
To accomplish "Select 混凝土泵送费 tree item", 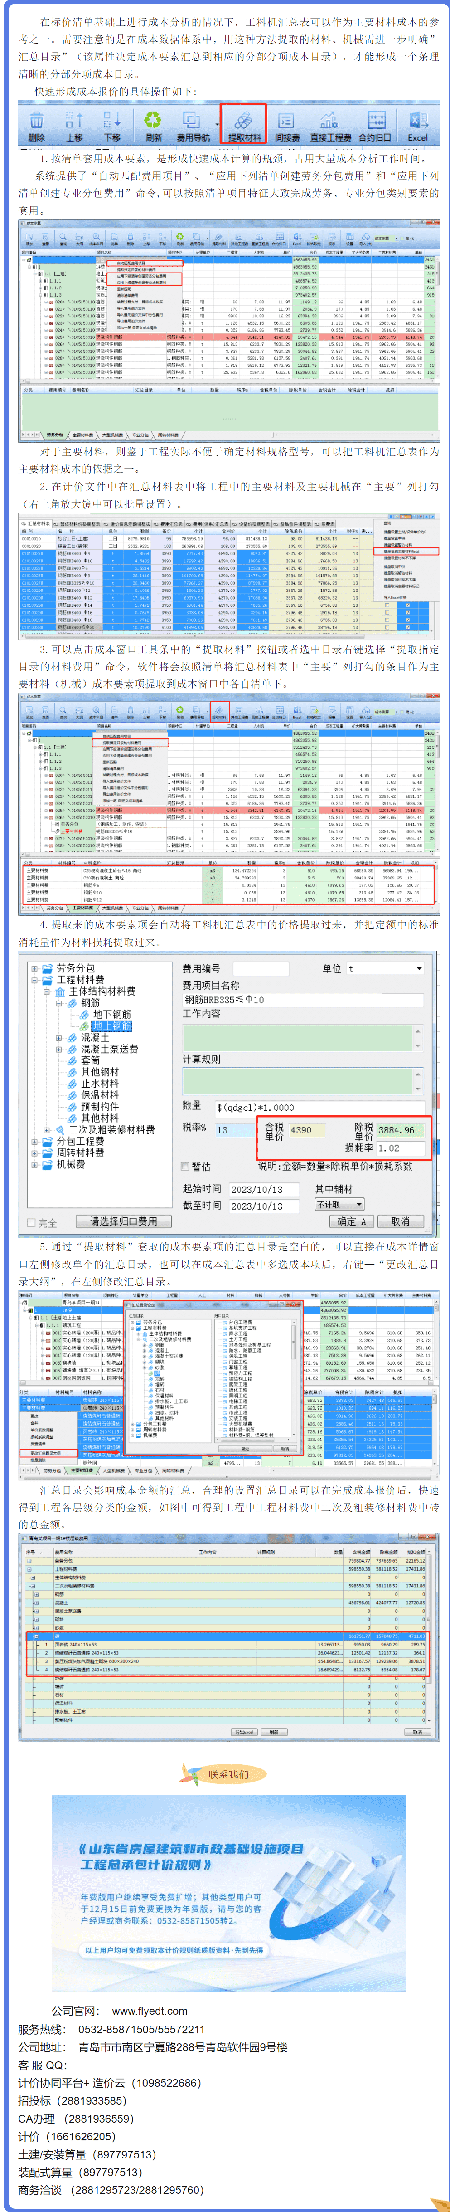I will coord(109,1050).
